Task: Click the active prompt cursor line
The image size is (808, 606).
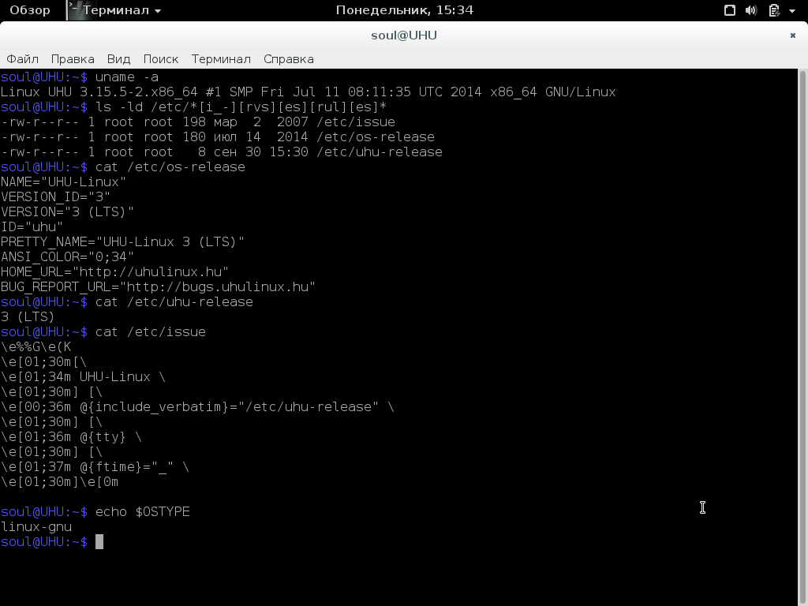Action: (x=52, y=542)
